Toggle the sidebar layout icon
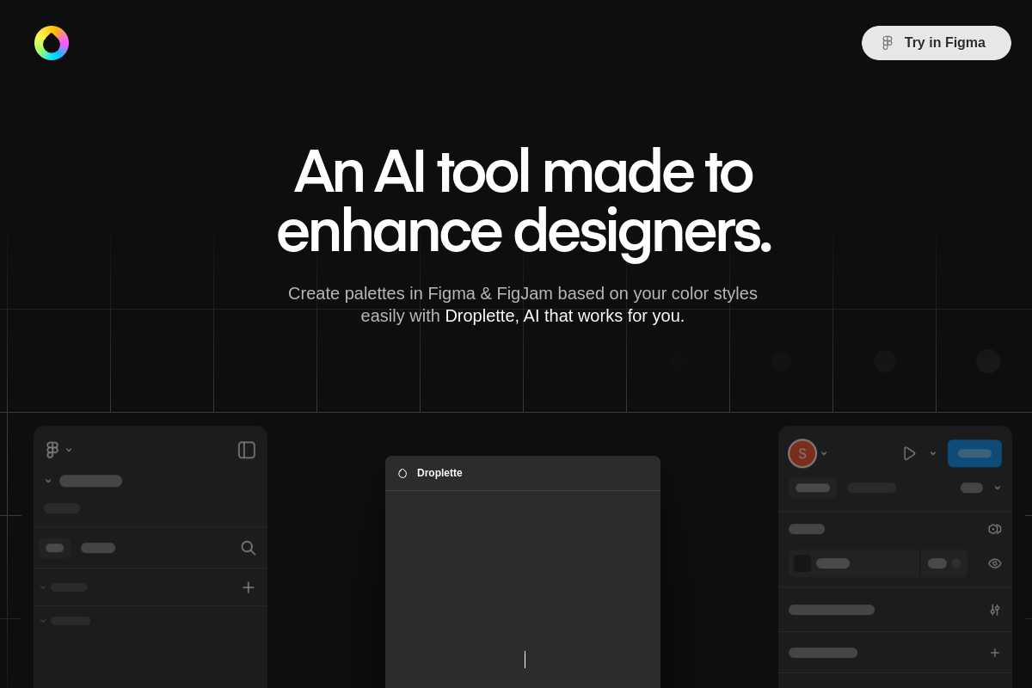 247,450
